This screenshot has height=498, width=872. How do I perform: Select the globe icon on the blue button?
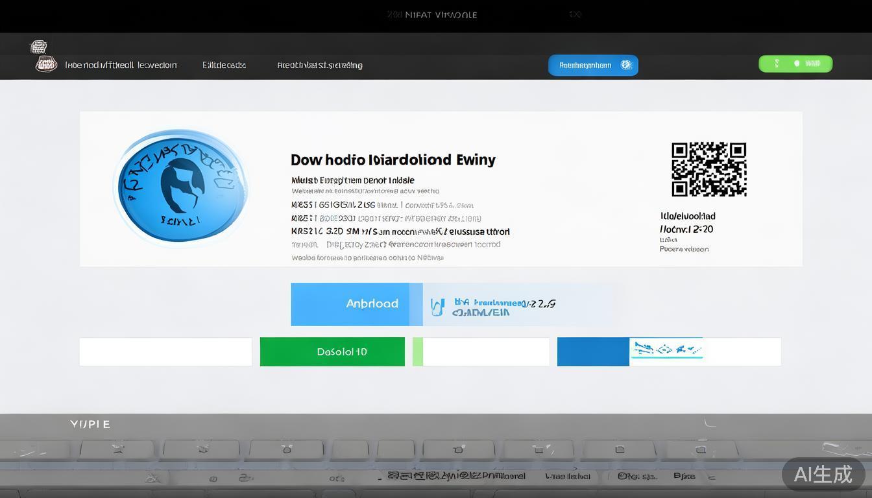625,65
